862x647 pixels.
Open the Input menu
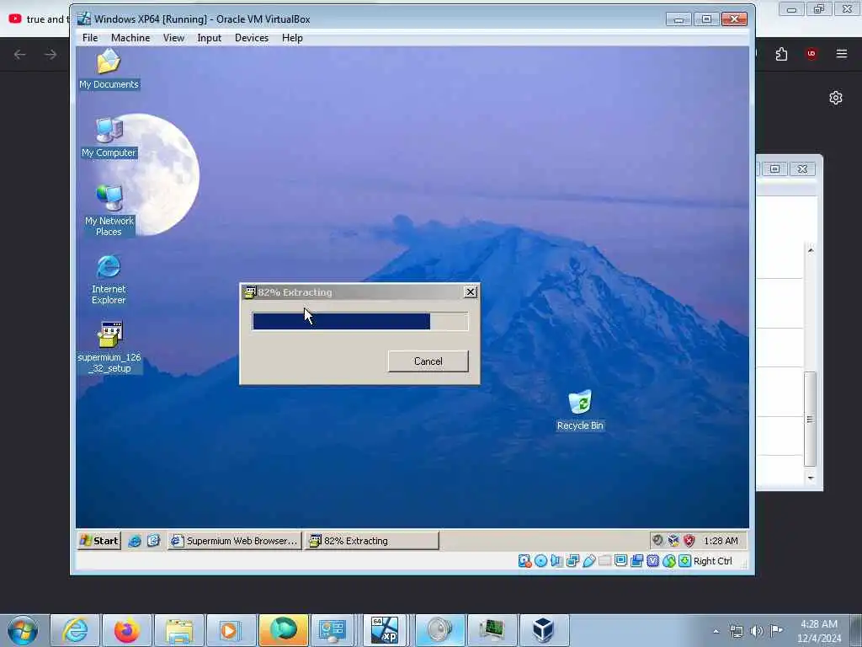tap(209, 38)
